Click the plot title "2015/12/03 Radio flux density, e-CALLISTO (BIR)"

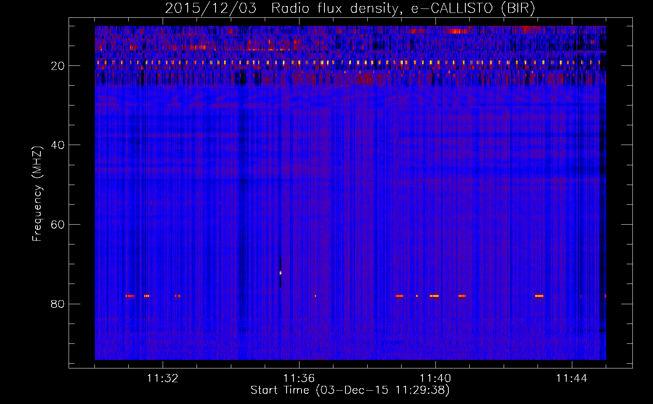[350, 8]
